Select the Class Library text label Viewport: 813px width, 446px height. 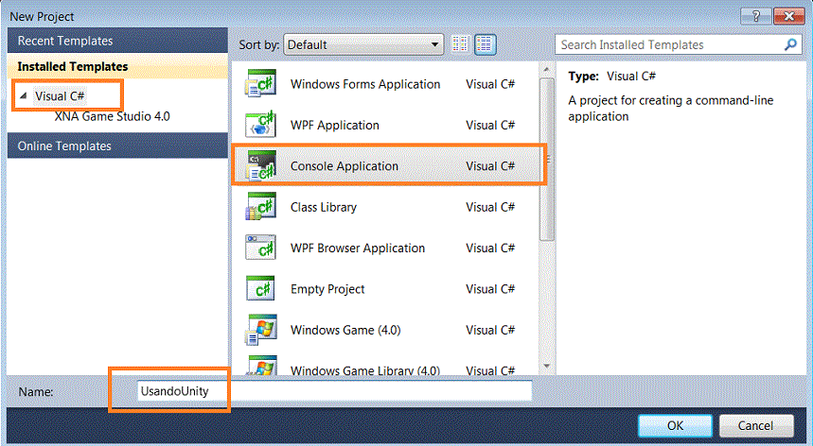324,207
